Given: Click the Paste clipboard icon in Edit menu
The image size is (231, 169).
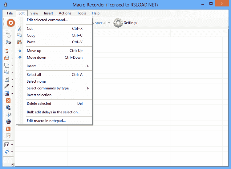Looking at the screenshot, I should coord(20,42).
